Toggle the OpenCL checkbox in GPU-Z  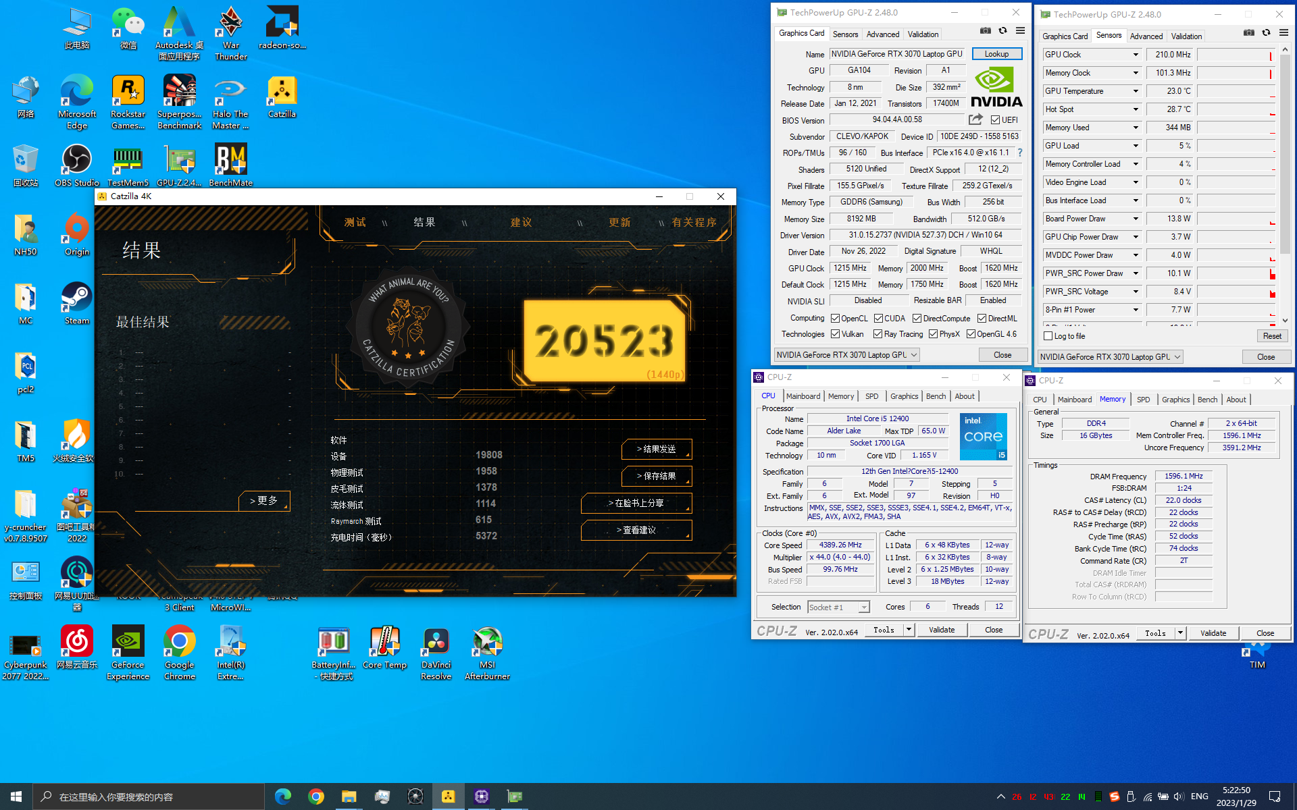click(x=835, y=319)
